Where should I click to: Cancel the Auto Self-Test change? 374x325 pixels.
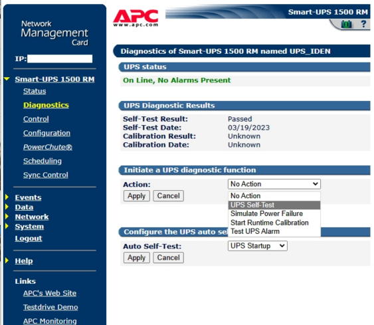click(x=168, y=258)
